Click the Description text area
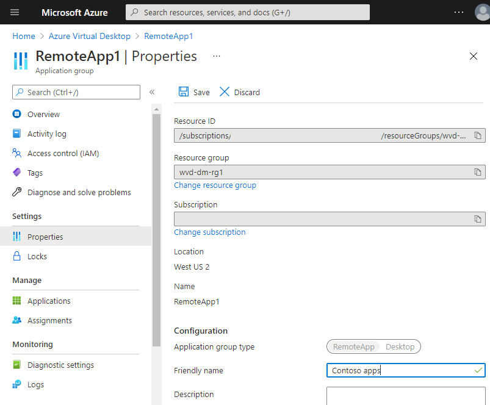Image resolution: width=490 pixels, height=405 pixels. (406, 396)
